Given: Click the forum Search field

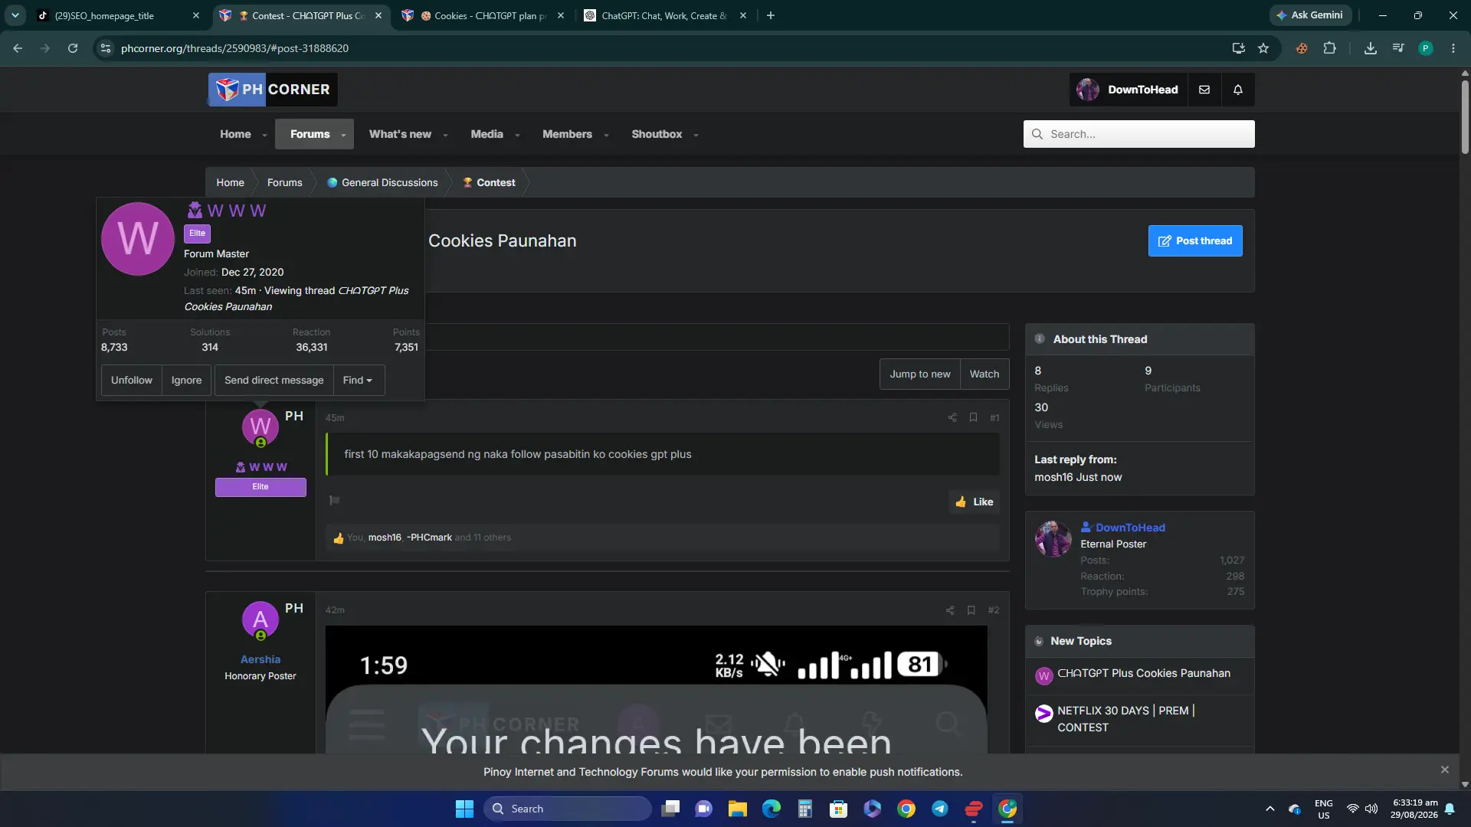Looking at the screenshot, I should [x=1139, y=134].
